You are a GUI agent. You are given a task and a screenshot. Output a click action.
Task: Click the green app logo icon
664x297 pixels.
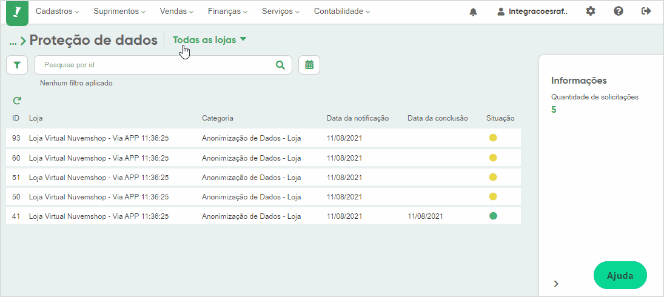[x=18, y=12]
